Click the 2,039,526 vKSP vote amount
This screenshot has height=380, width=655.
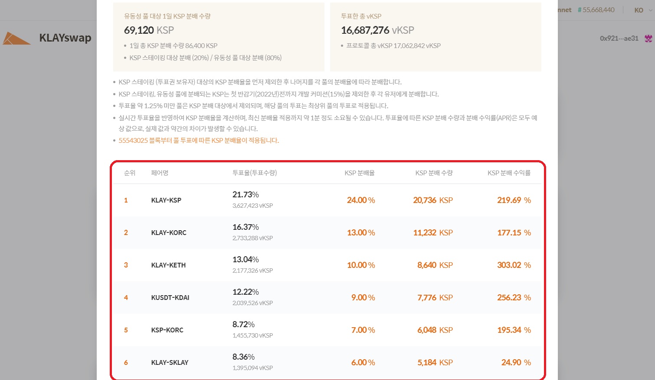coord(252,303)
